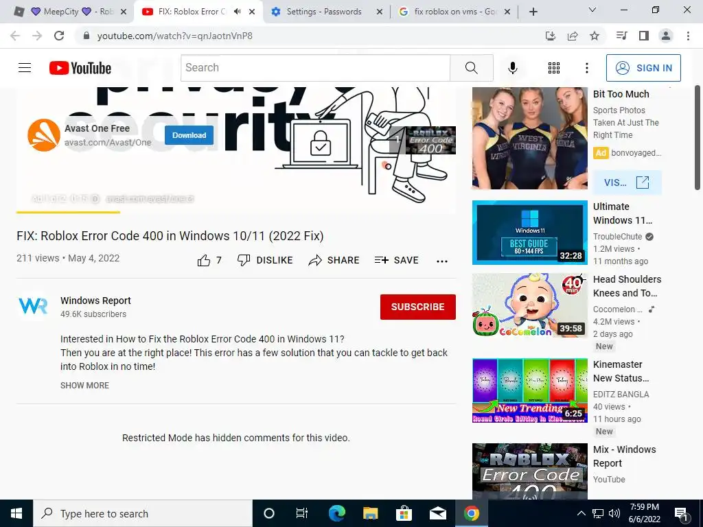Click Roblox Error Code 400 next-video overlay

pyautogui.click(x=422, y=140)
